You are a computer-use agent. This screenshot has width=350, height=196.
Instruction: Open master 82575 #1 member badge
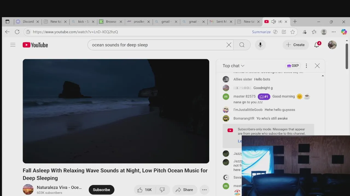264,96
